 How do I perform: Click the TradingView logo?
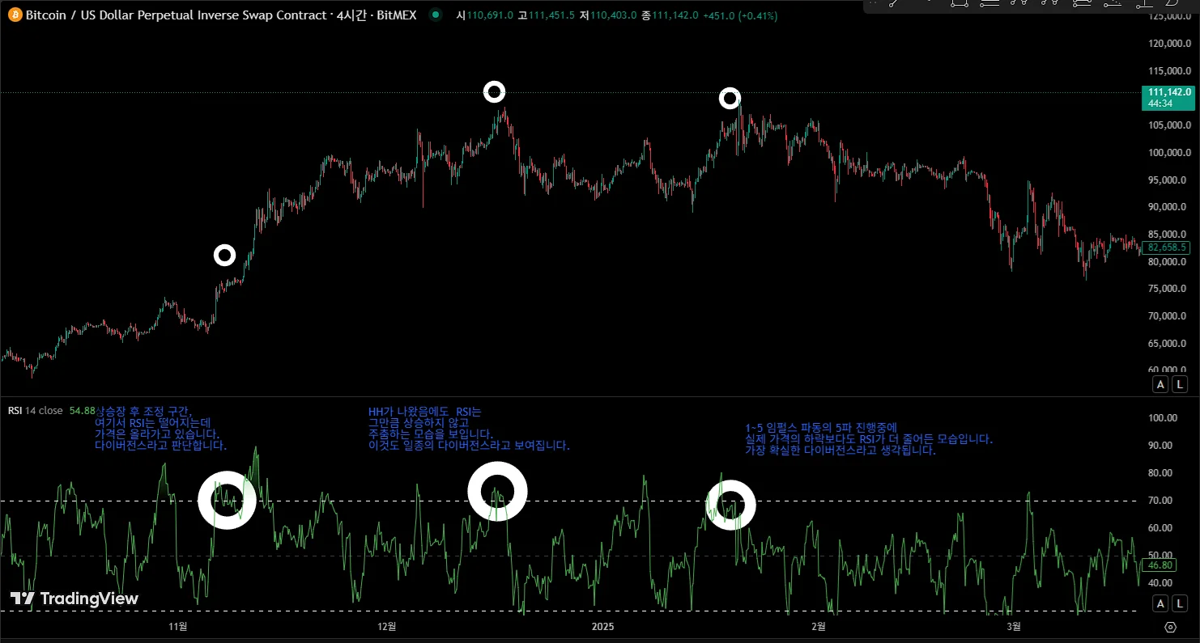74,599
